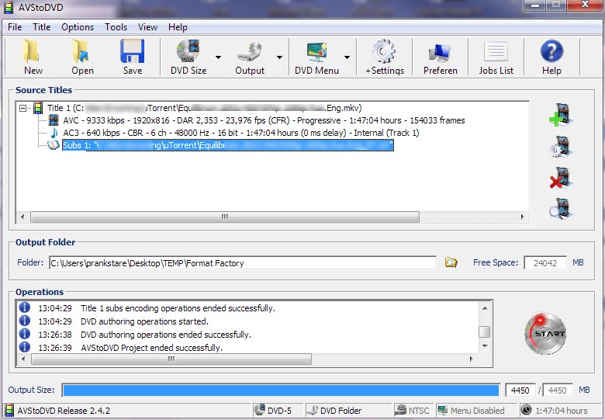Open the Title menu

tap(42, 27)
